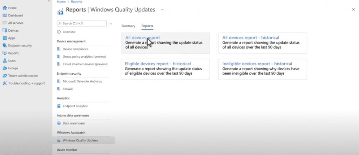Open the Tenant administration icon
The width and height of the screenshot is (359, 155).
pyautogui.click(x=5, y=76)
